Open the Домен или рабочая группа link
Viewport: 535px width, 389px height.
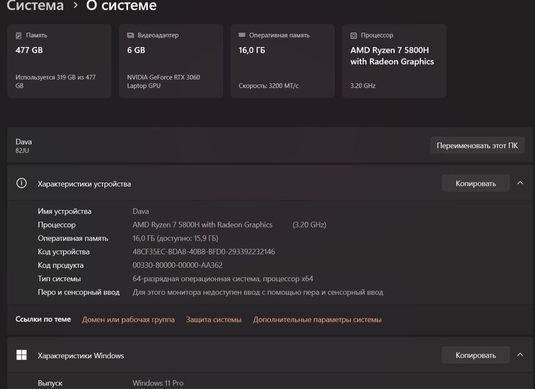128,319
